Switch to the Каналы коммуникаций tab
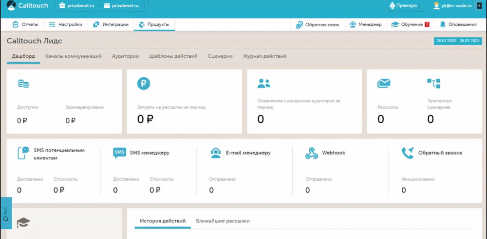487x239 pixels. [x=74, y=56]
